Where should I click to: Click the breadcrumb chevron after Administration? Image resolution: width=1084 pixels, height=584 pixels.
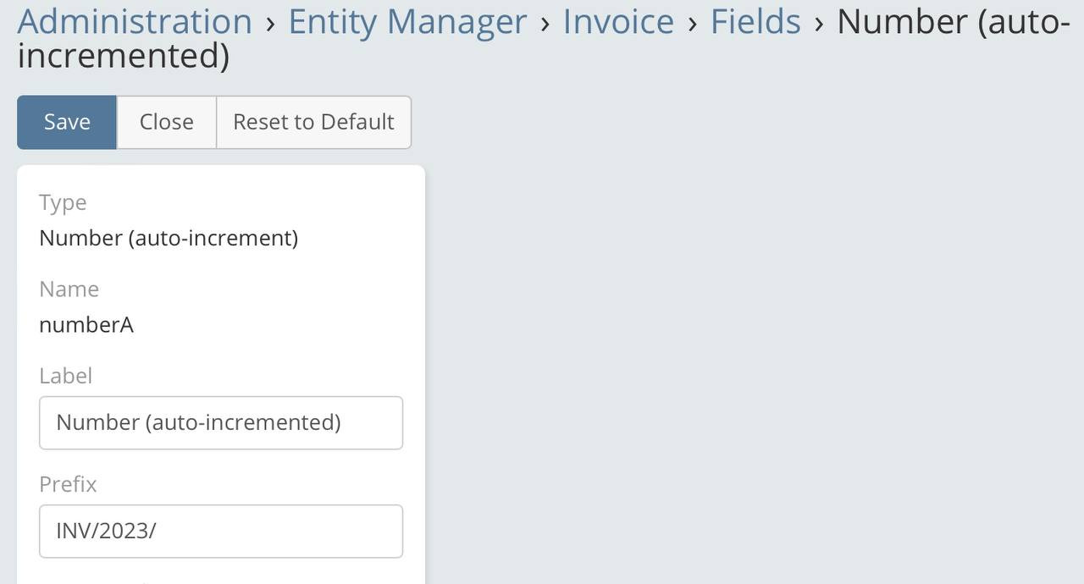[270, 23]
